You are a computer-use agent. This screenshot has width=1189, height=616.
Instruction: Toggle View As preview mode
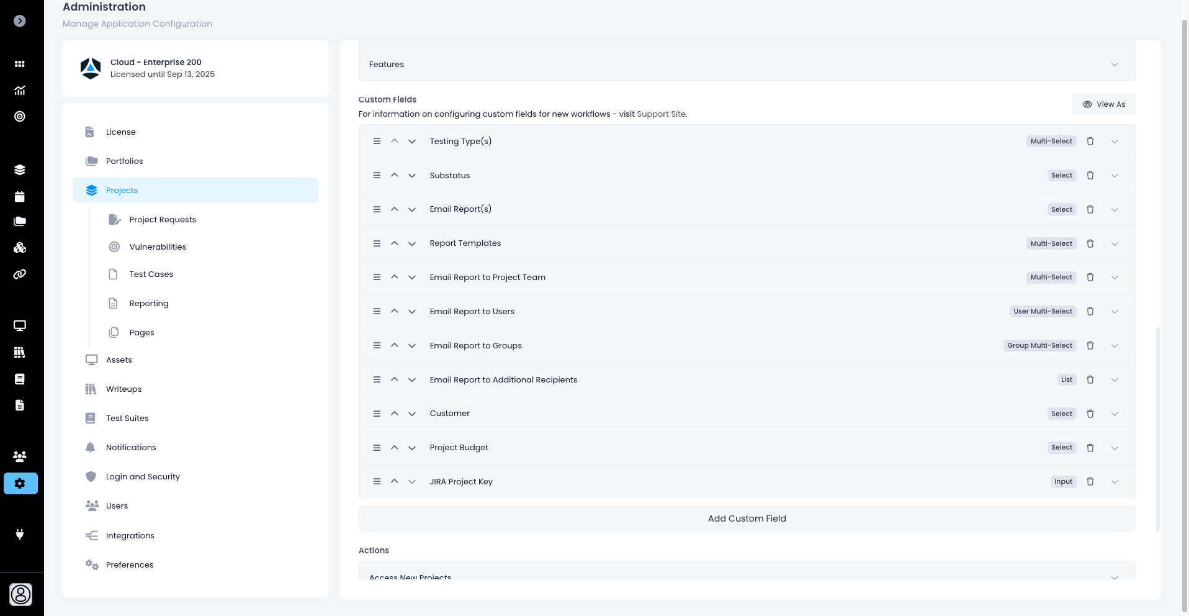point(1104,104)
